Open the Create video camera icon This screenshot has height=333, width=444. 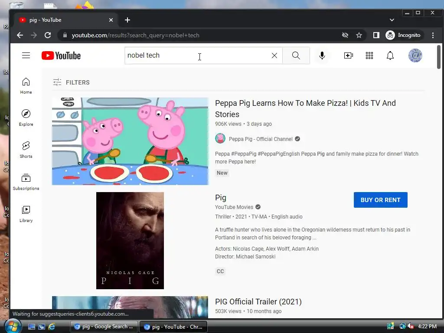(x=348, y=55)
